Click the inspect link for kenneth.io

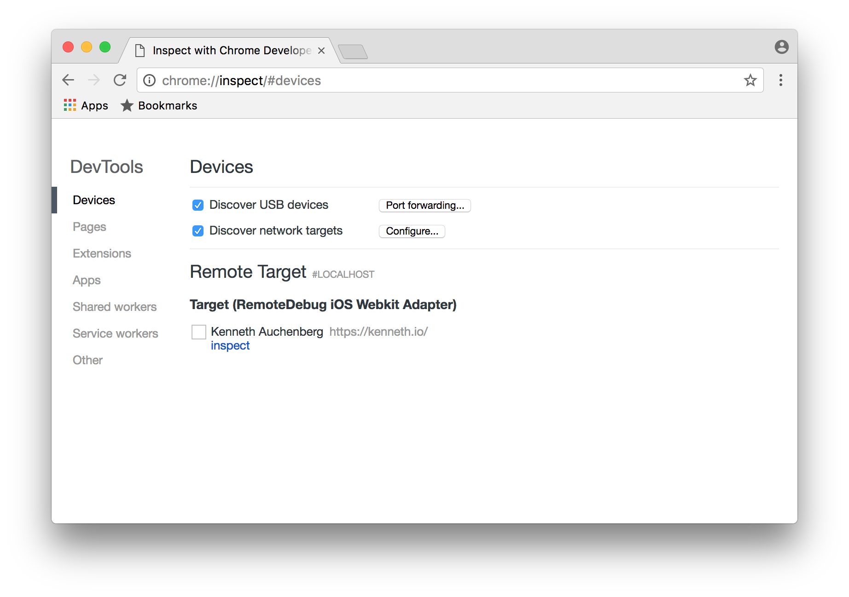230,345
